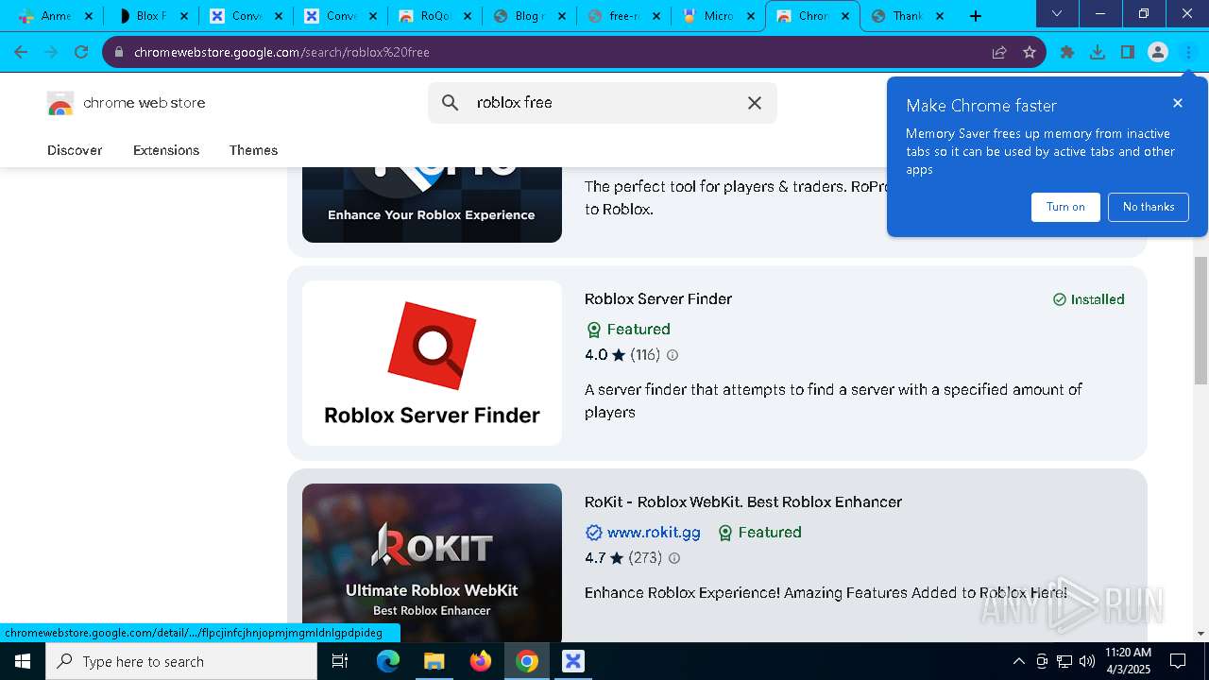Switch to the Micro browser tab

tap(718, 16)
